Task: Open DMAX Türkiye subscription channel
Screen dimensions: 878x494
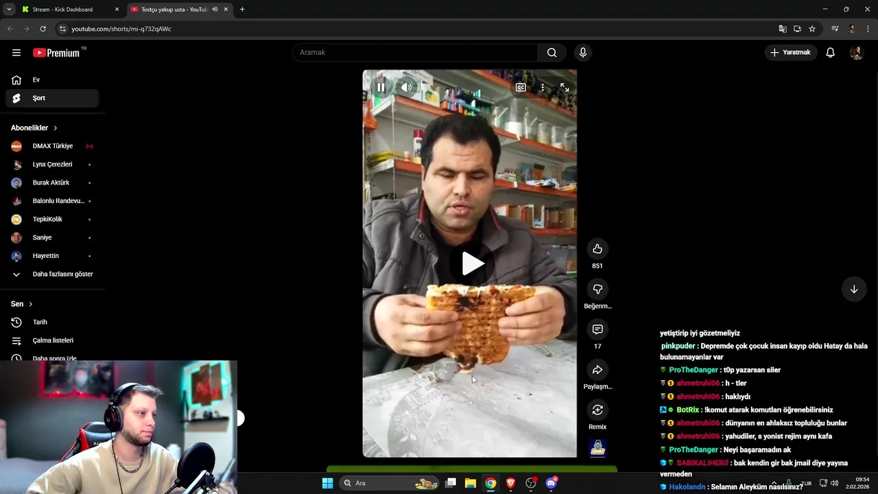Action: 52,146
